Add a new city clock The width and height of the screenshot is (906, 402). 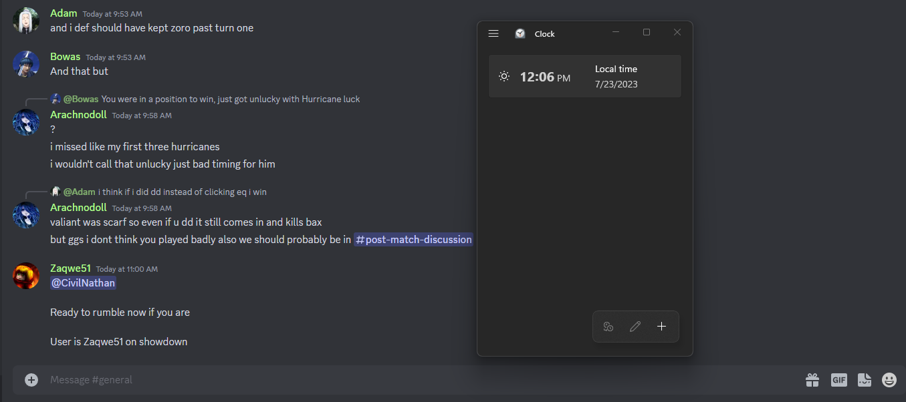[x=661, y=327]
